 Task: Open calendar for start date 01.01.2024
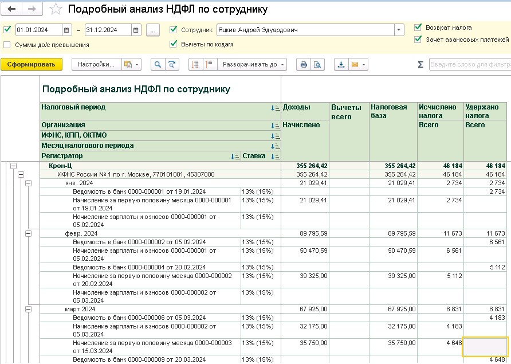pos(66,30)
